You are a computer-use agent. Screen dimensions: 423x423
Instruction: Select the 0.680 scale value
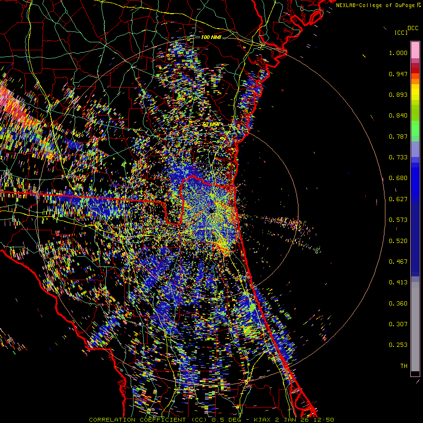point(398,178)
